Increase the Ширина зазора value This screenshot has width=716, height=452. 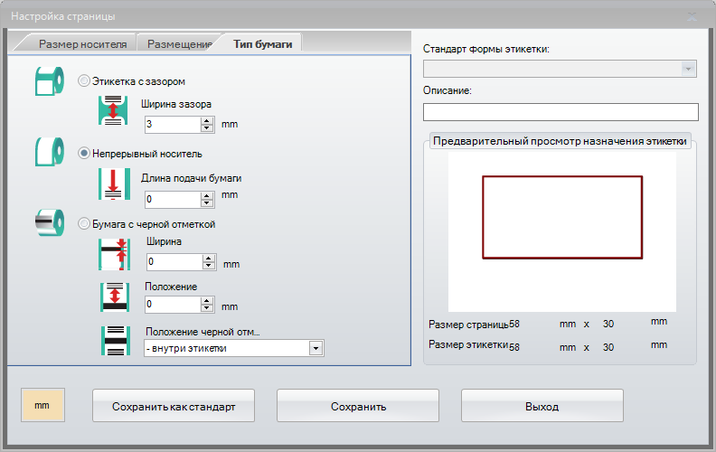(x=207, y=120)
